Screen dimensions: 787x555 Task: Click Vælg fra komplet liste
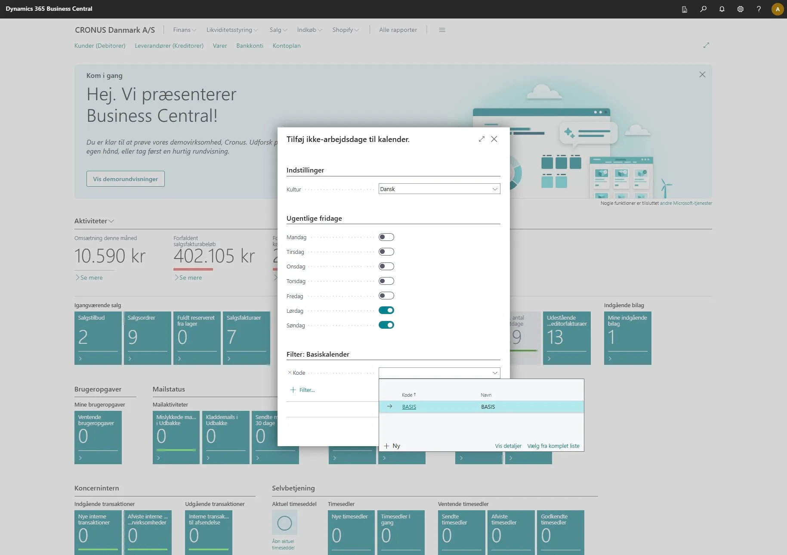[x=553, y=446]
